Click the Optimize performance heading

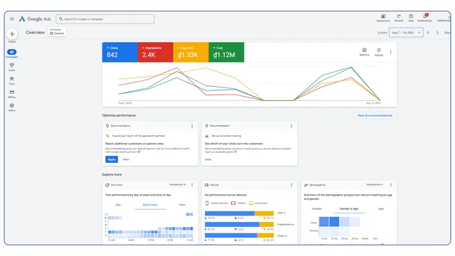(x=119, y=115)
